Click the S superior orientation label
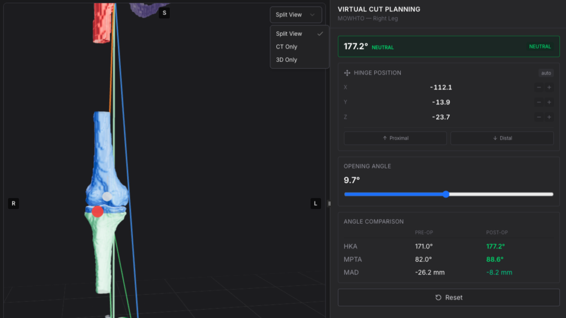The image size is (566, 318). (164, 13)
